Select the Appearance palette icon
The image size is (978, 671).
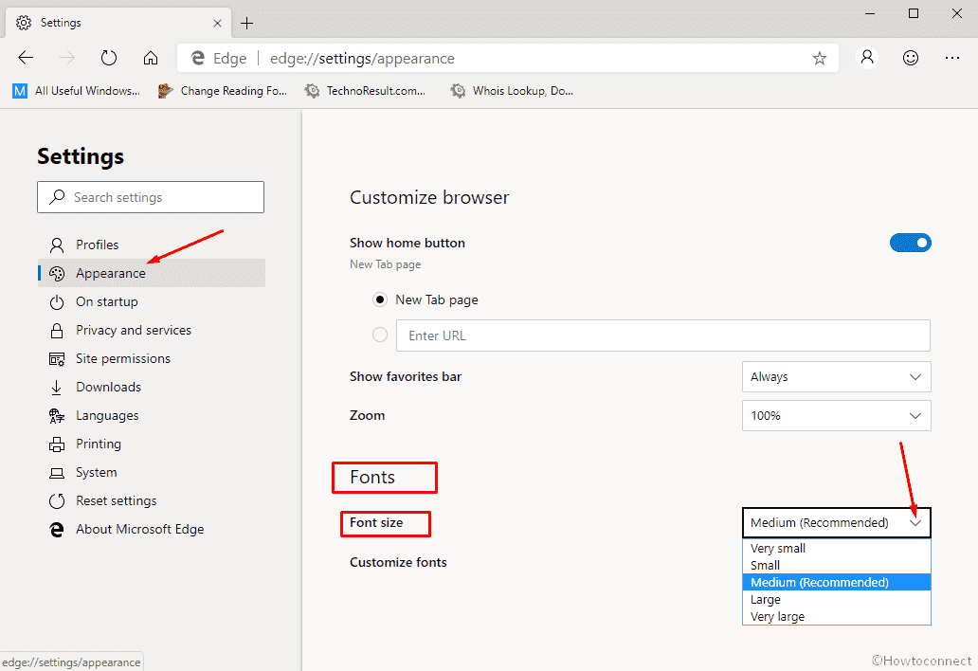57,273
